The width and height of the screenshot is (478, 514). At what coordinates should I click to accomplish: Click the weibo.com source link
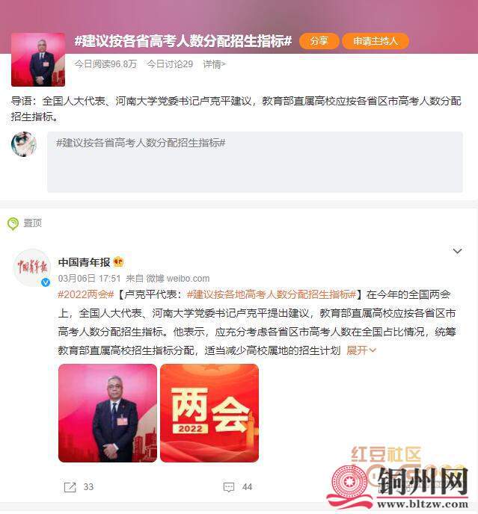[188, 279]
